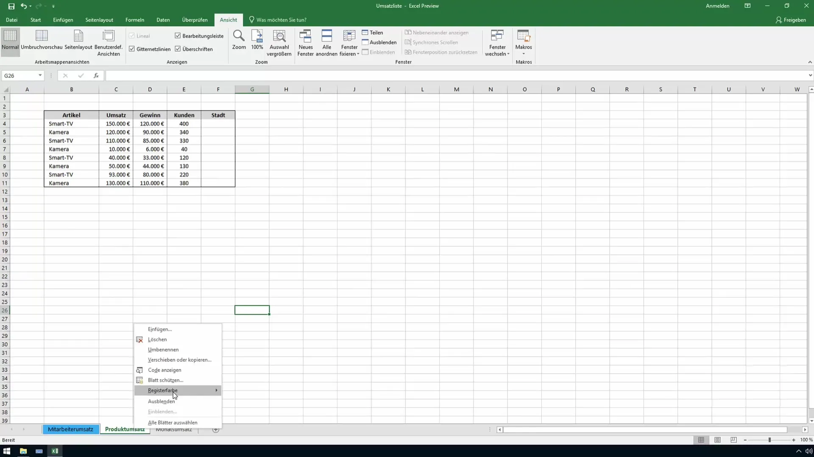Select column G header
This screenshot has height=457, width=814.
252,89
